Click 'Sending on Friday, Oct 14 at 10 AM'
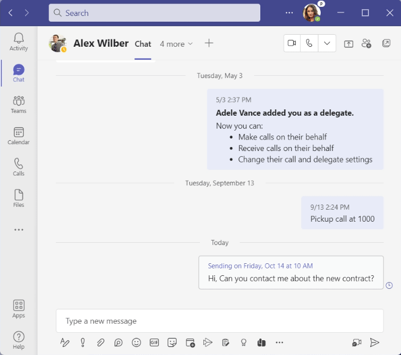The image size is (401, 355). click(x=260, y=266)
